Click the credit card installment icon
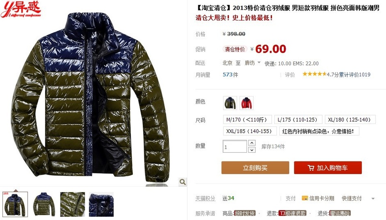Viewport: 386px width, 220px height. tap(305, 198)
